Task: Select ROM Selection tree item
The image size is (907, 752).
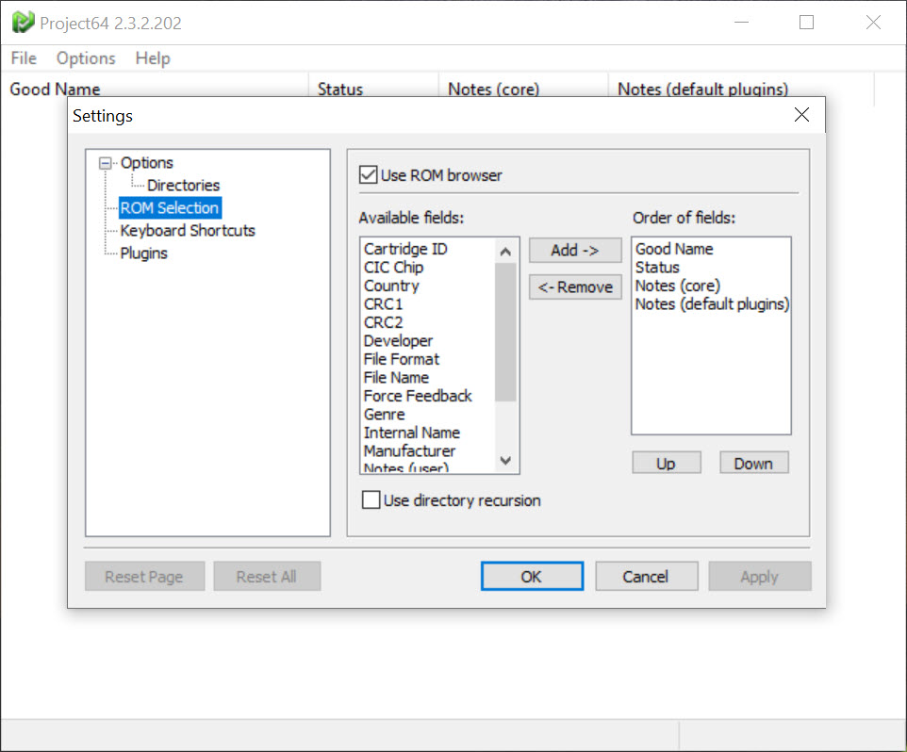Action: pyautogui.click(x=170, y=208)
